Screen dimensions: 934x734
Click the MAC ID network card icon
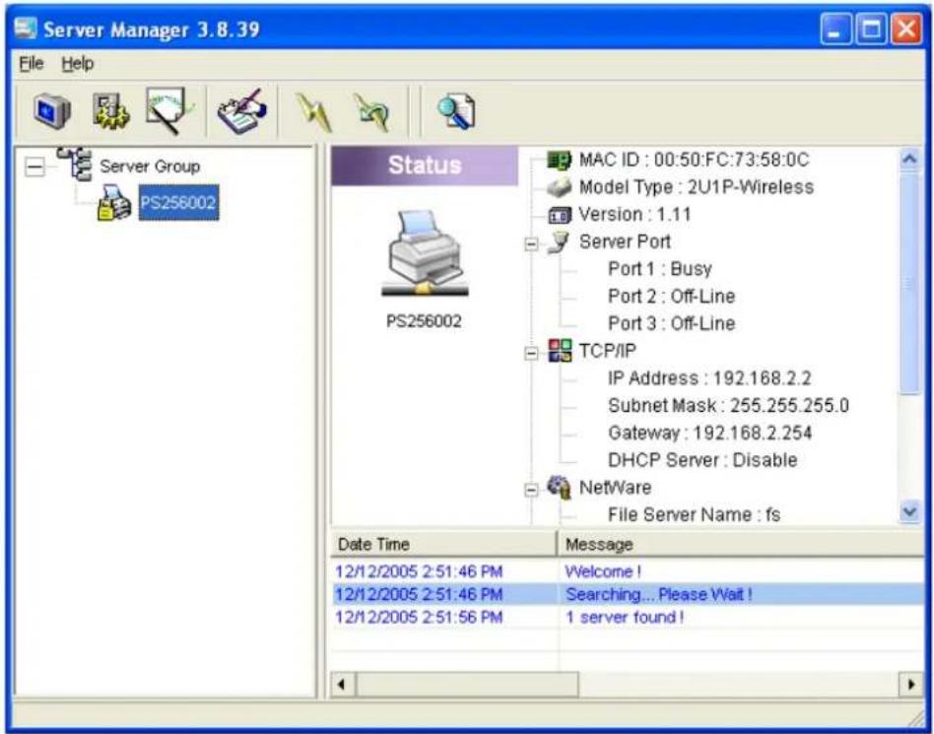559,160
